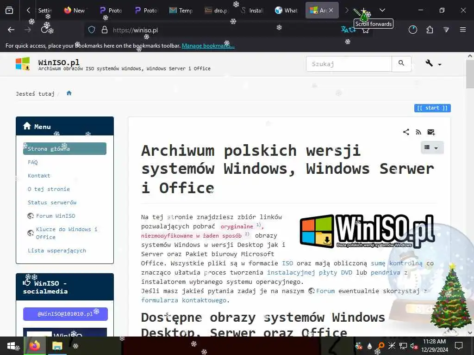Click the [[ start ]] button
This screenshot has height=355, width=474.
[x=432, y=108]
